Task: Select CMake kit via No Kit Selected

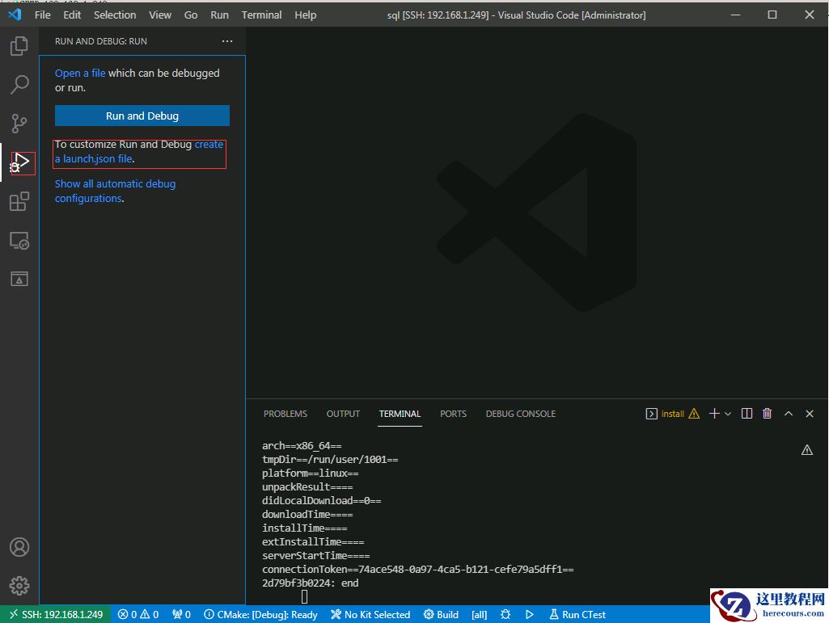Action: (x=370, y=615)
